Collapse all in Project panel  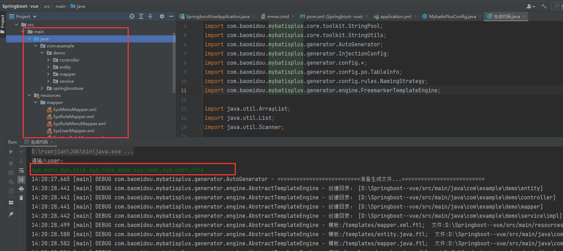point(150,16)
